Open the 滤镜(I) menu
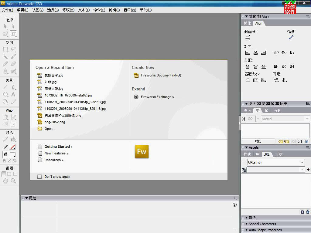 (114, 10)
